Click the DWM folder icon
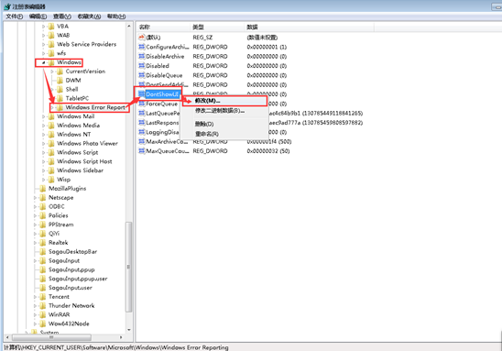 point(60,81)
